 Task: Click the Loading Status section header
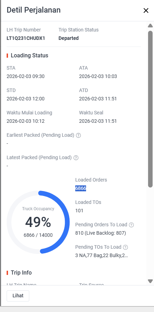[x=30, y=56]
